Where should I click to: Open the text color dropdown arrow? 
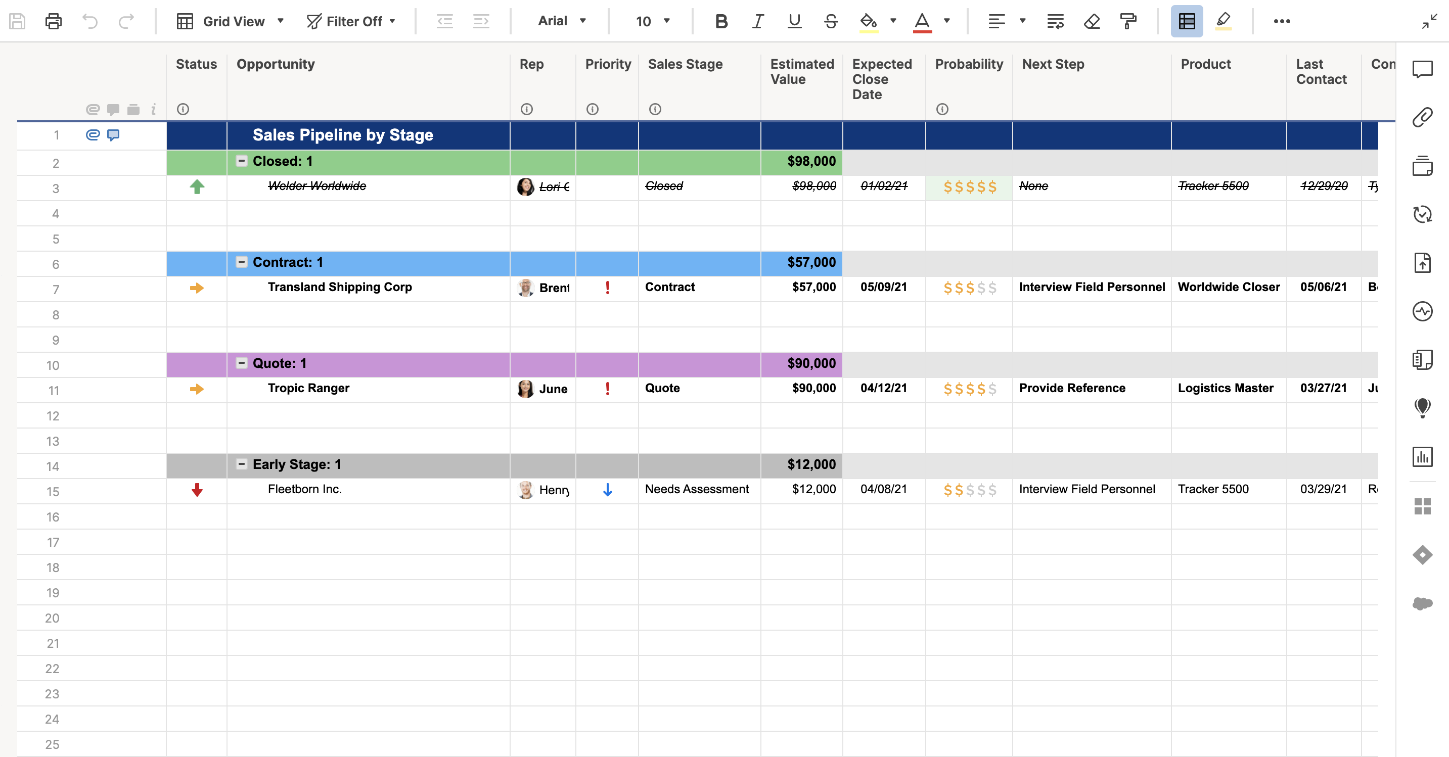click(947, 21)
